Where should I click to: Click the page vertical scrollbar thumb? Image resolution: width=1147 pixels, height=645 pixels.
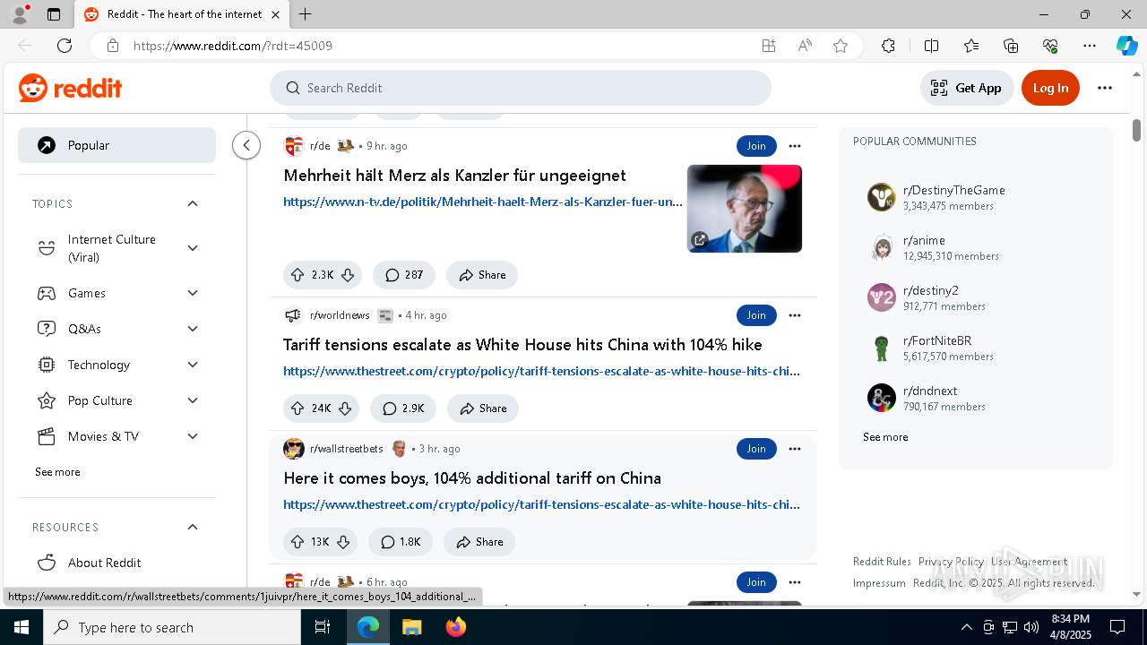(1136, 130)
